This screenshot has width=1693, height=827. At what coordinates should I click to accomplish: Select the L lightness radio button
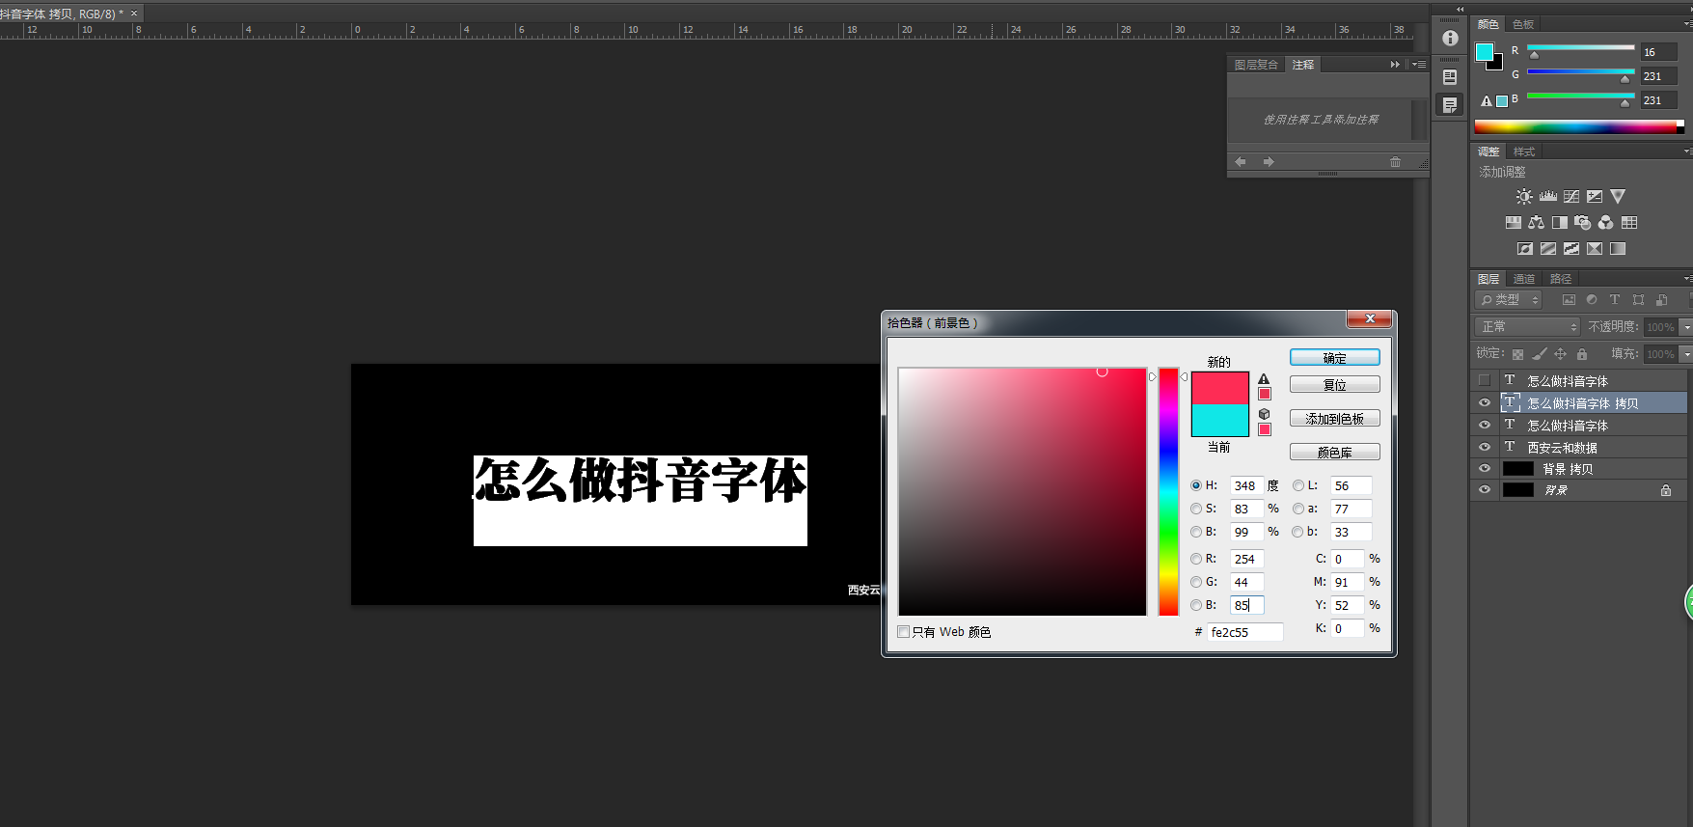pyautogui.click(x=1298, y=485)
